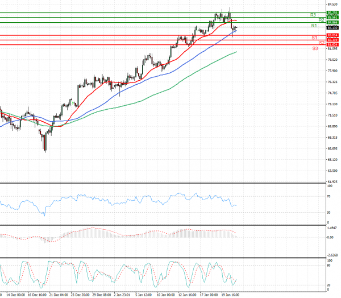Select the red 83.014 price tag
The width and height of the screenshot is (341, 298).
point(332,35)
